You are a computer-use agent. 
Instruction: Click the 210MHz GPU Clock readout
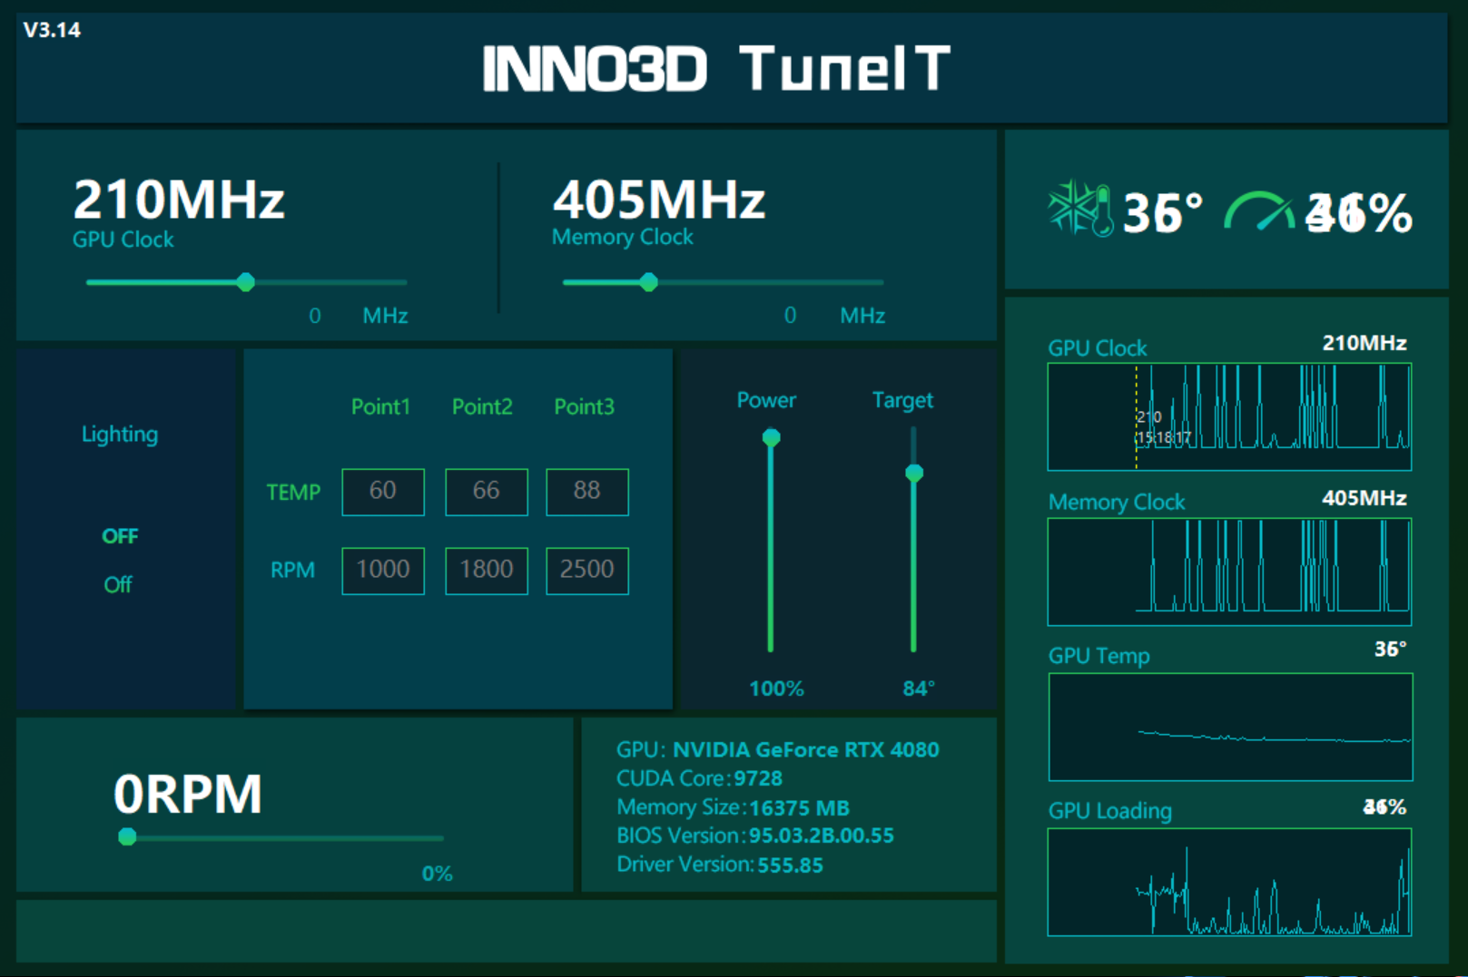click(x=179, y=200)
